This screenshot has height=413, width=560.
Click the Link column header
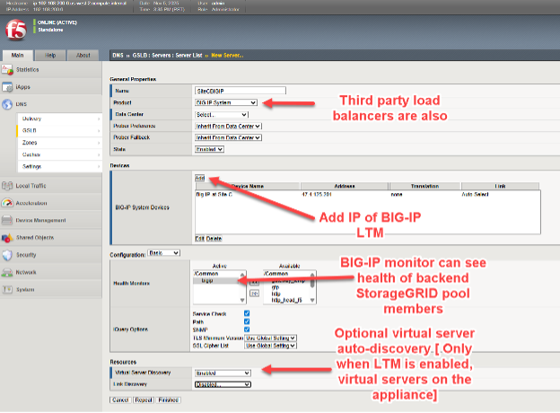(500, 186)
